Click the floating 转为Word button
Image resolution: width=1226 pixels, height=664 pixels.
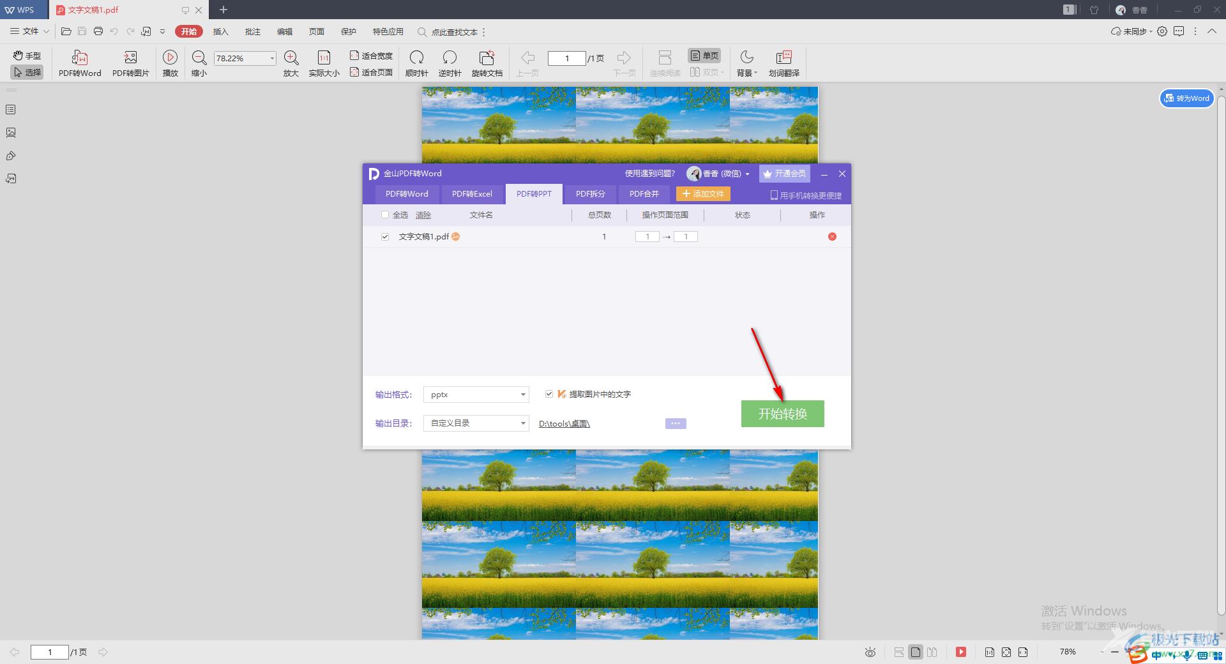coord(1186,98)
